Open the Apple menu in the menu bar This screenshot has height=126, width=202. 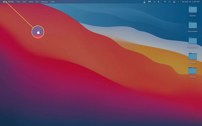coord(4,2)
